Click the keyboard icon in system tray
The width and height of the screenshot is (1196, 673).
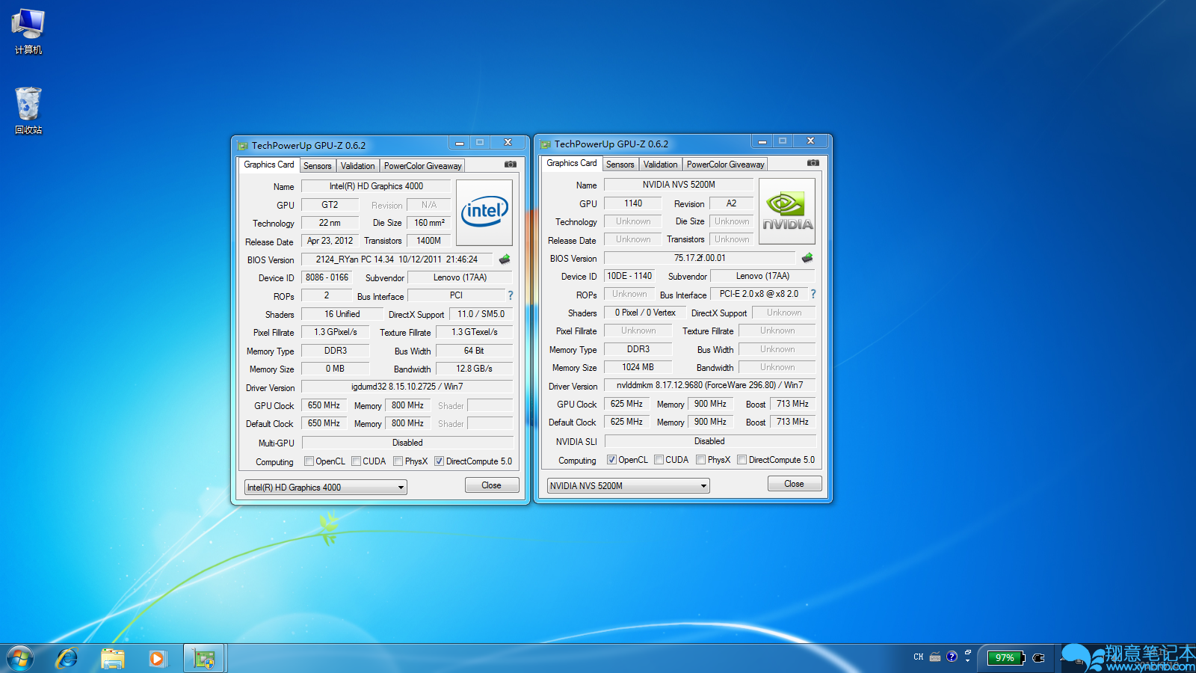(x=935, y=657)
